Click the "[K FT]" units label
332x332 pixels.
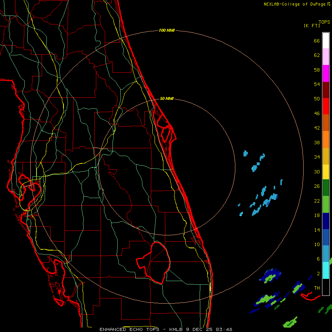pyautogui.click(x=312, y=25)
